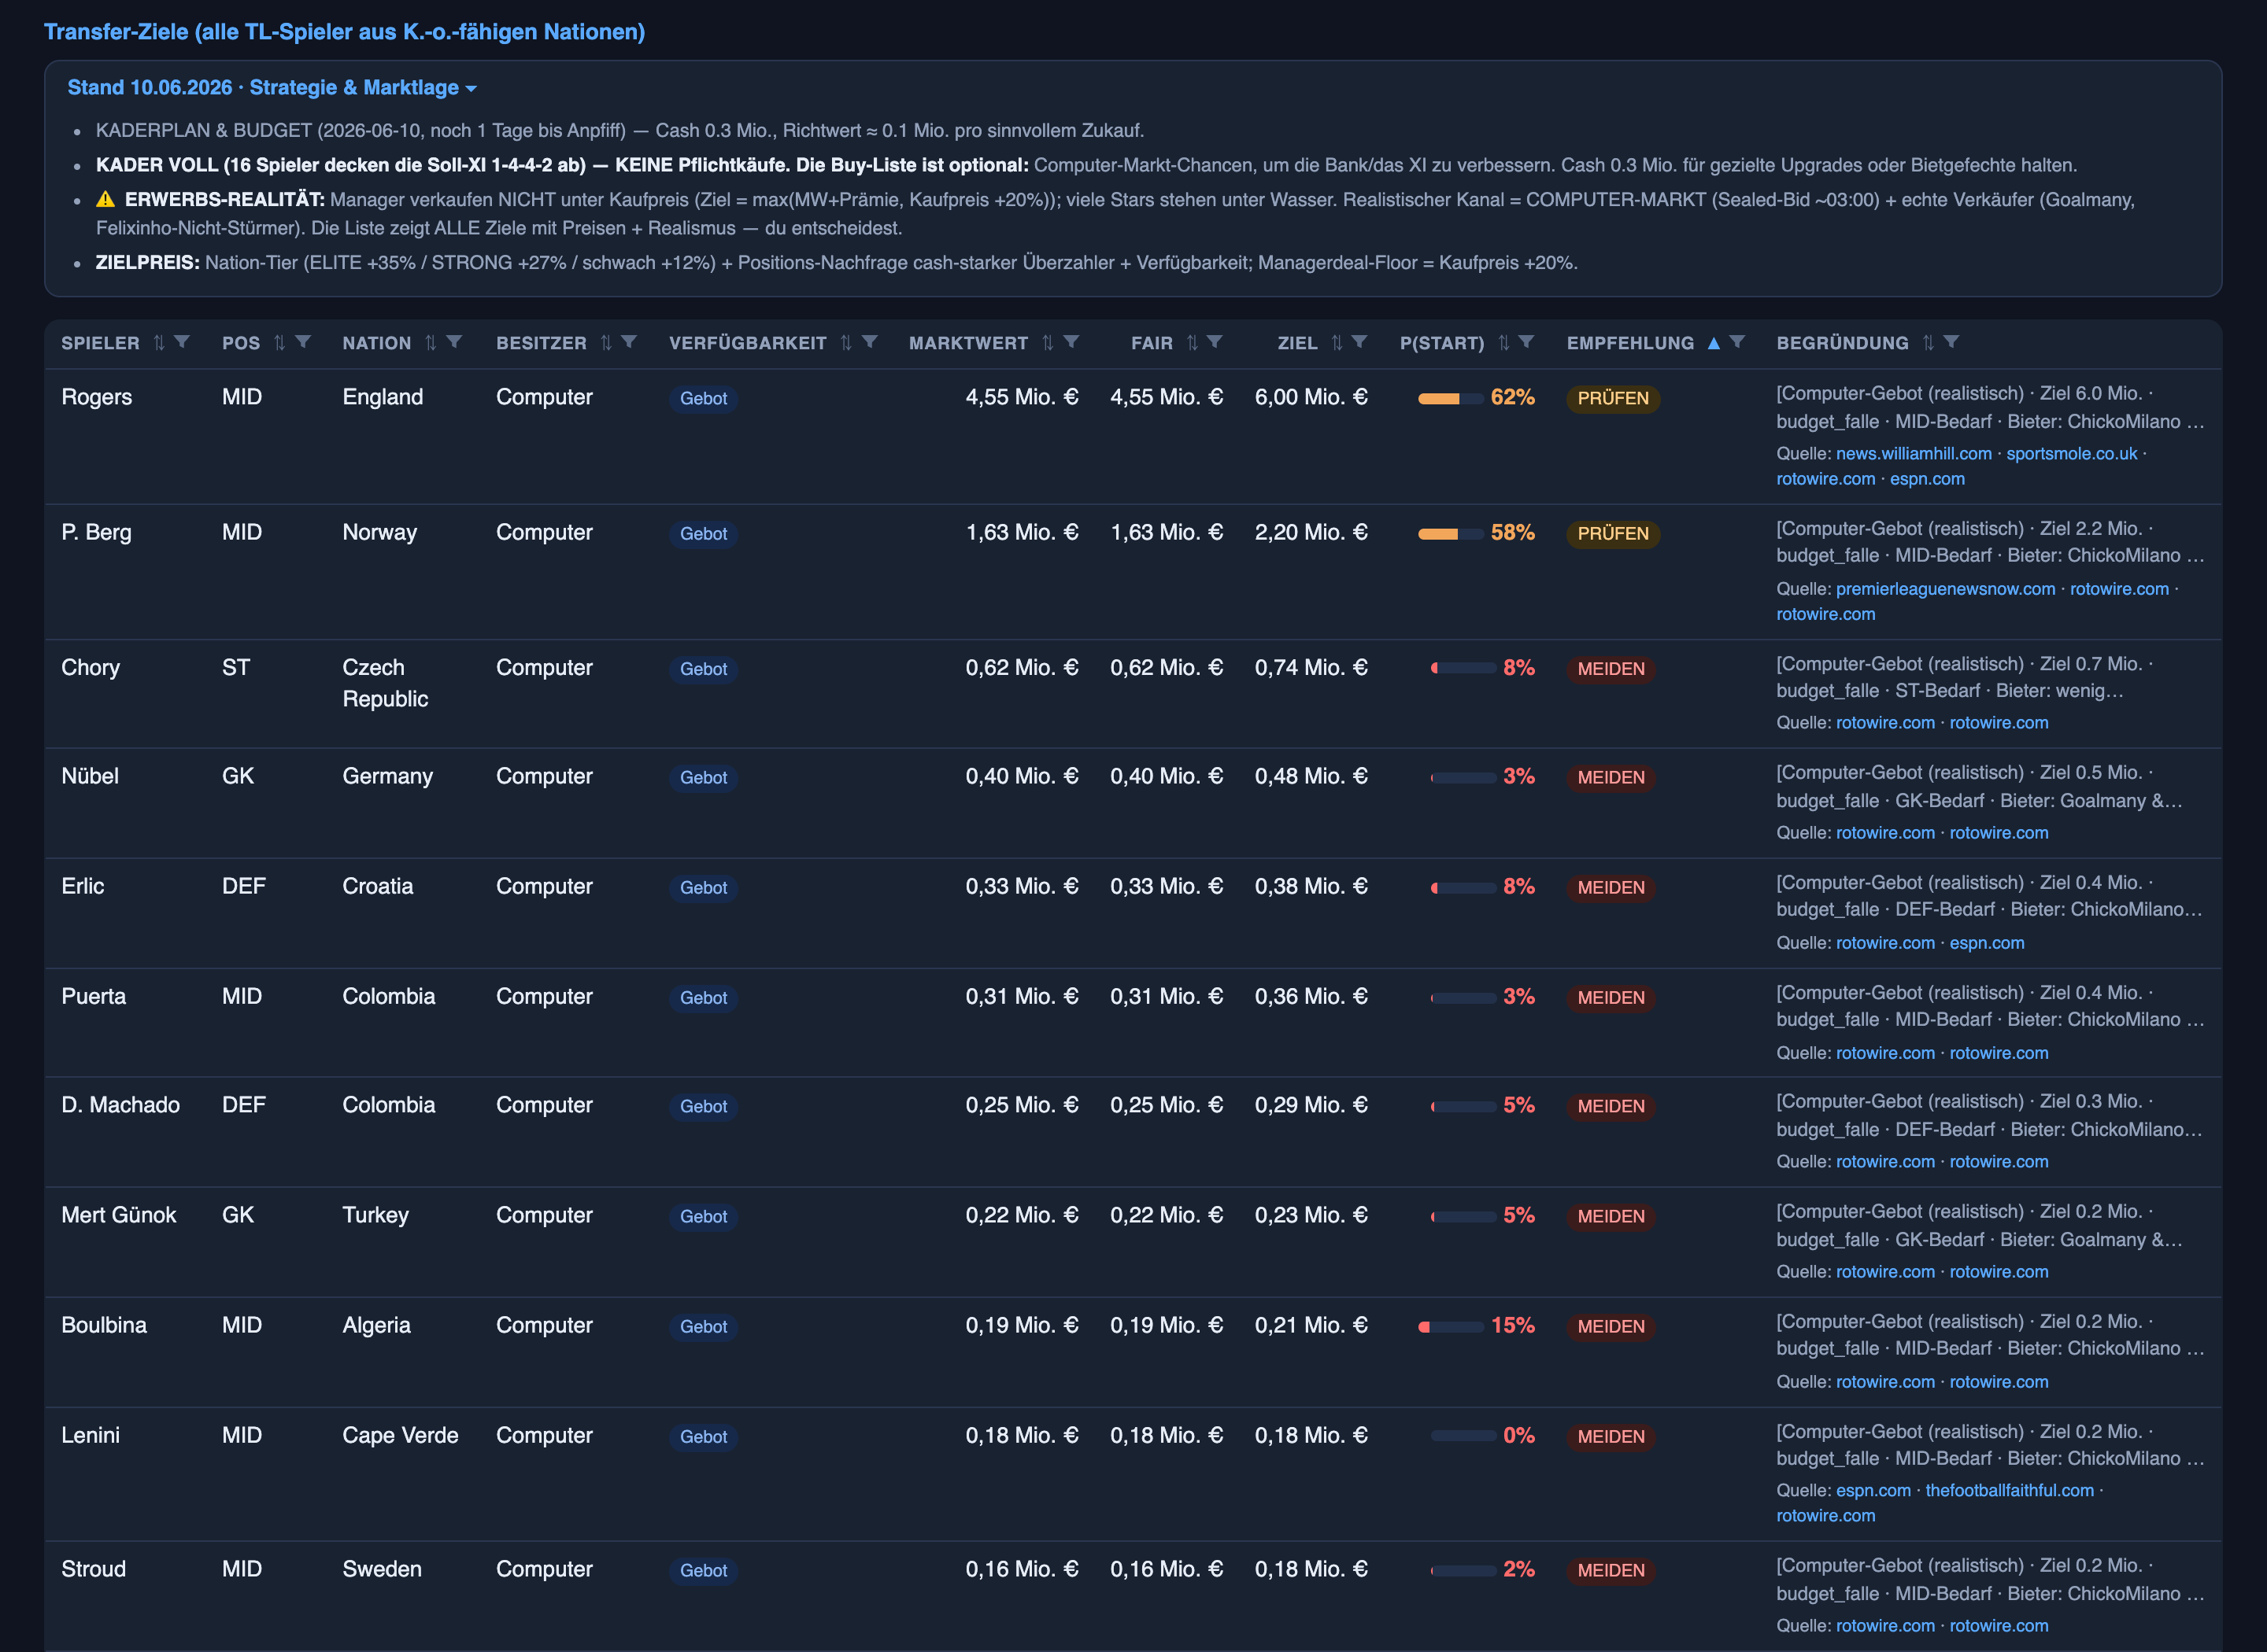
Task: Sort table by Spieler column
Action: pyautogui.click(x=158, y=343)
